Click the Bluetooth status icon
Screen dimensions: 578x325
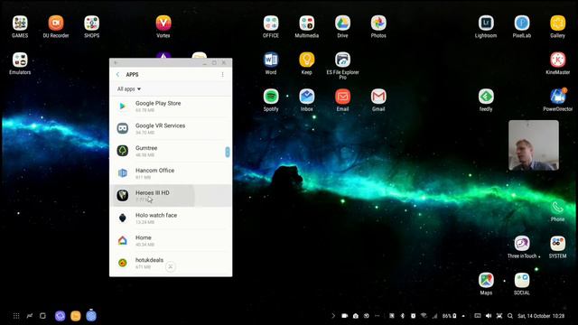click(403, 316)
